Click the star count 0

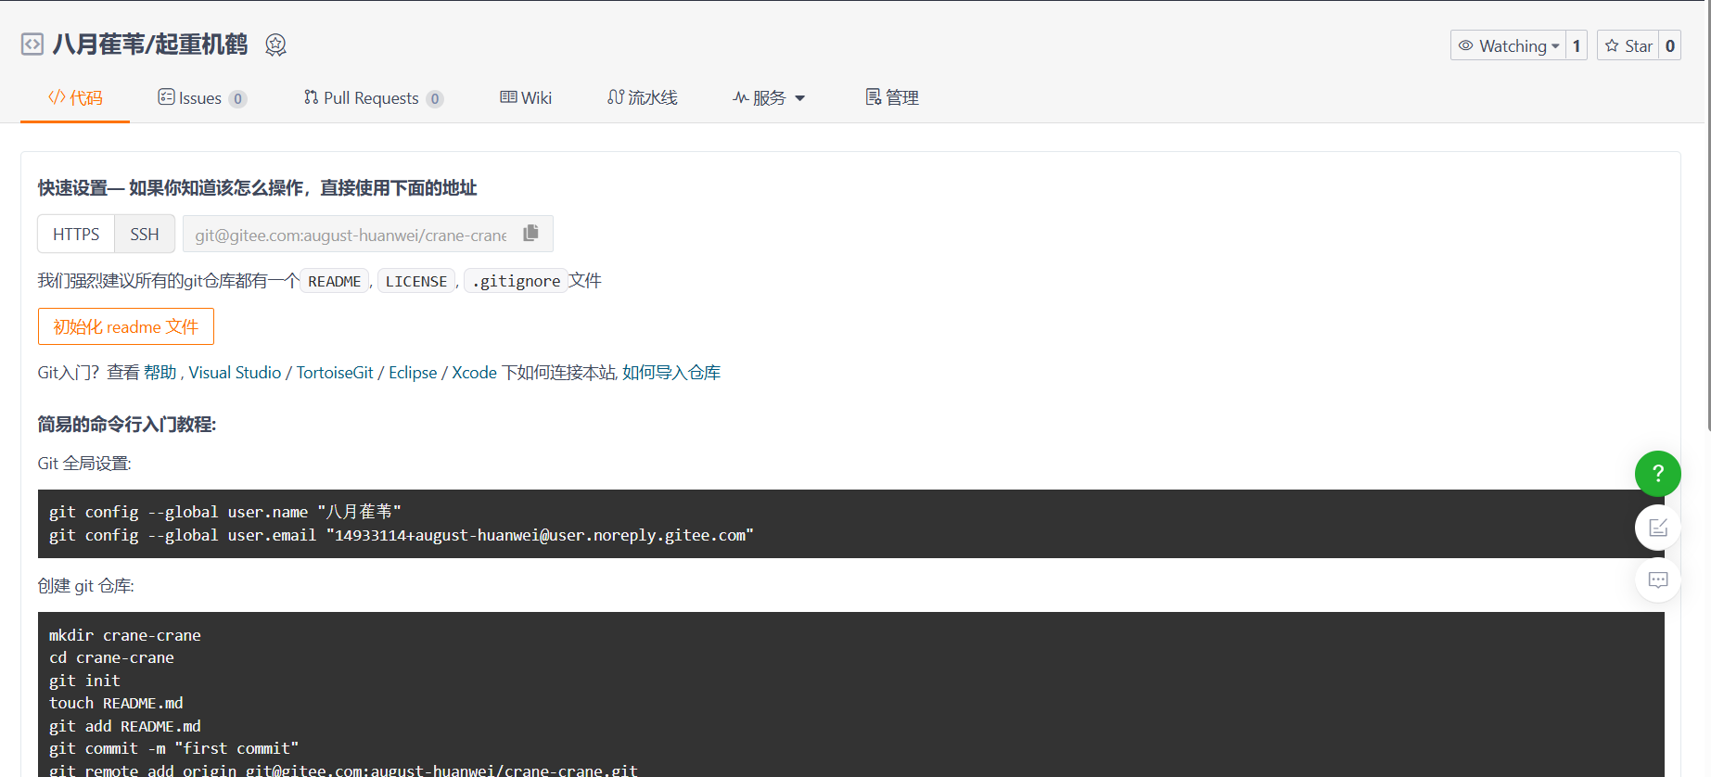click(x=1669, y=45)
